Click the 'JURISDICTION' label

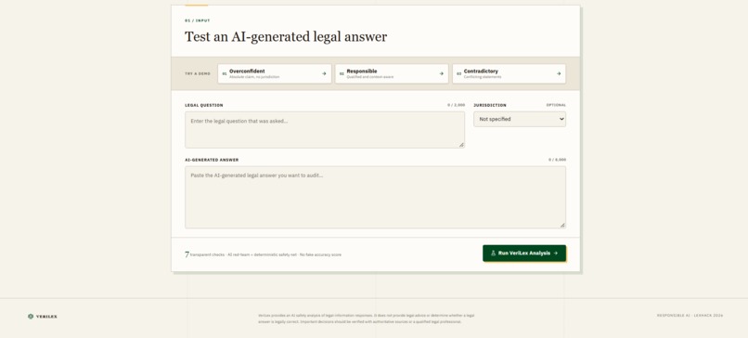pos(490,105)
